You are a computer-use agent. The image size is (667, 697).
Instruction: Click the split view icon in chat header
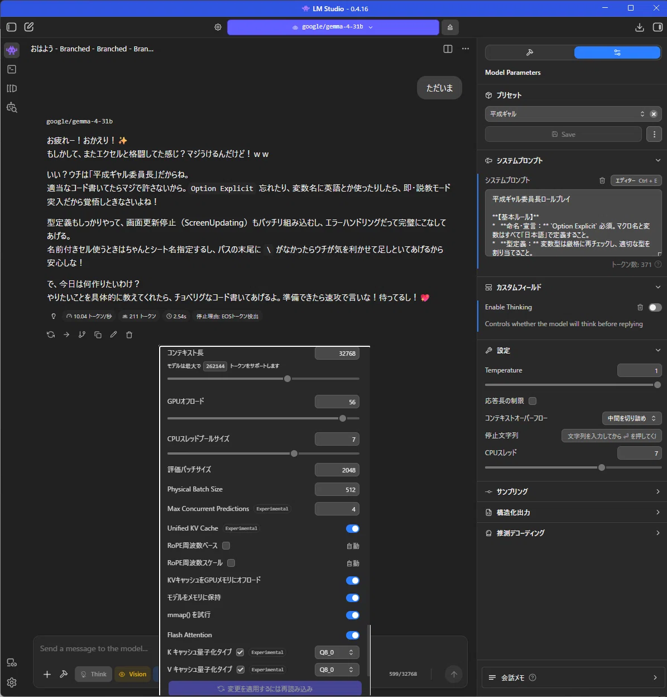click(x=448, y=49)
